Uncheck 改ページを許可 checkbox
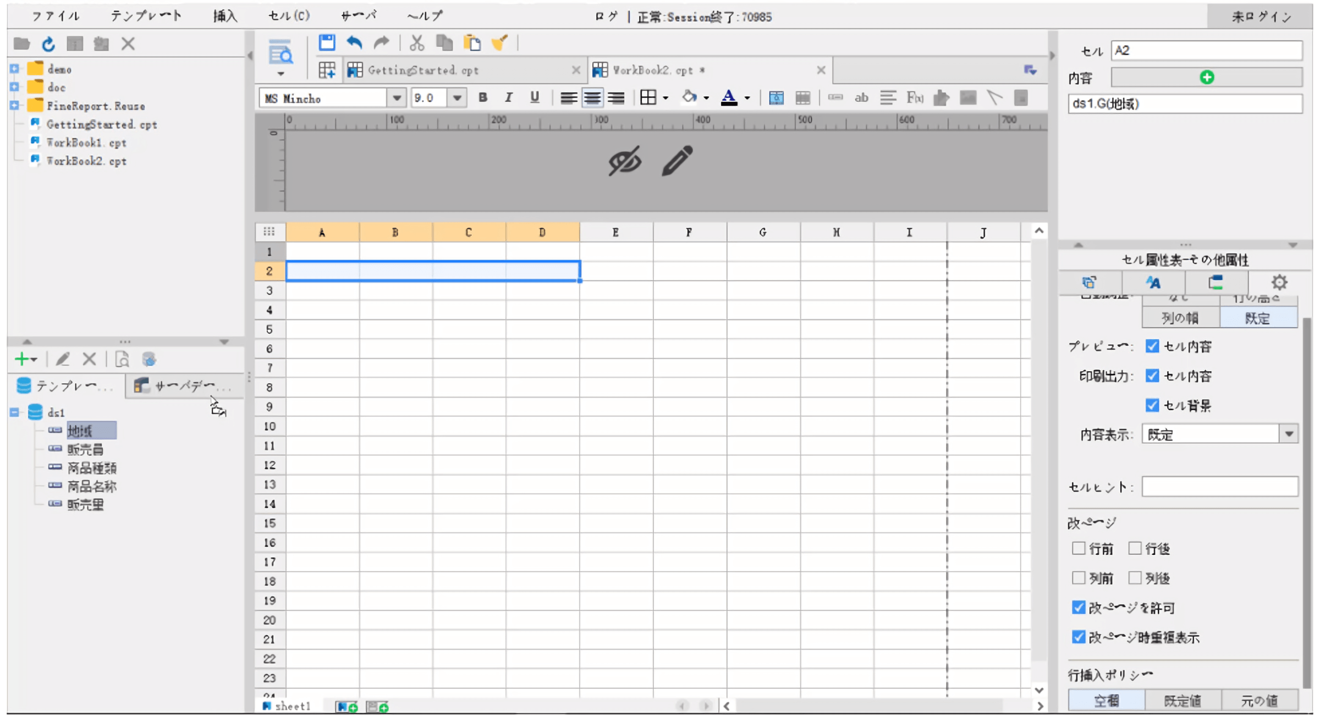Viewport: 1320px width, 717px height. tap(1078, 608)
